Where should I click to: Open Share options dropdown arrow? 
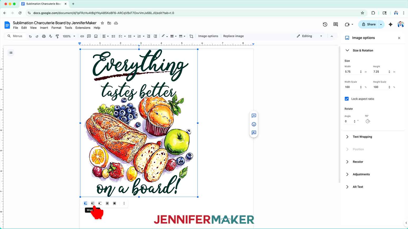coord(381,24)
